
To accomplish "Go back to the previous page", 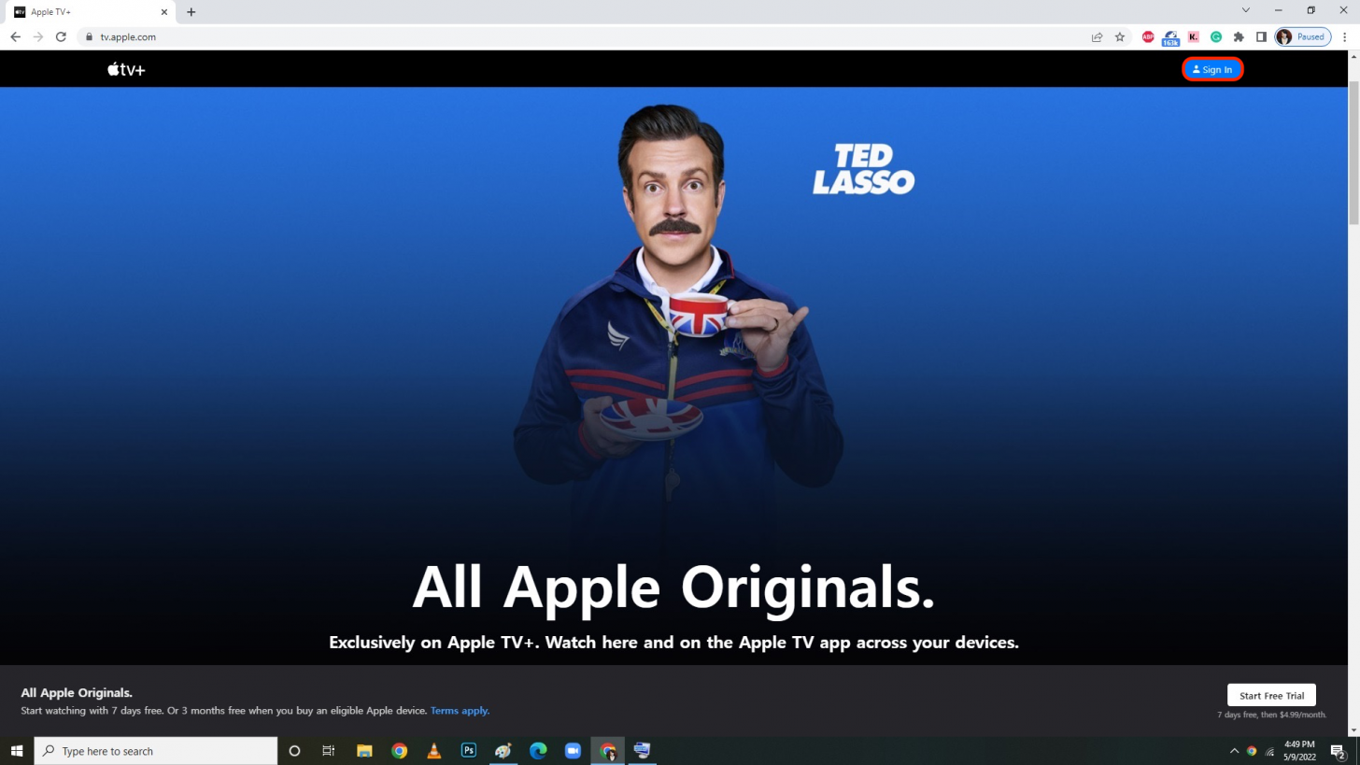I will coord(15,37).
